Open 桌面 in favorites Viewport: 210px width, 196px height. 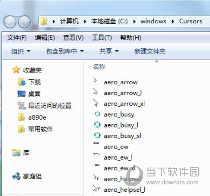click(35, 94)
